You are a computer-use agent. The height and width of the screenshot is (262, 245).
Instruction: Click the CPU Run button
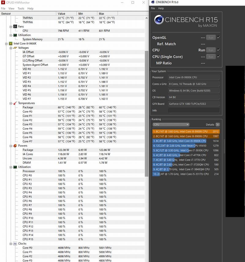(x=211, y=50)
